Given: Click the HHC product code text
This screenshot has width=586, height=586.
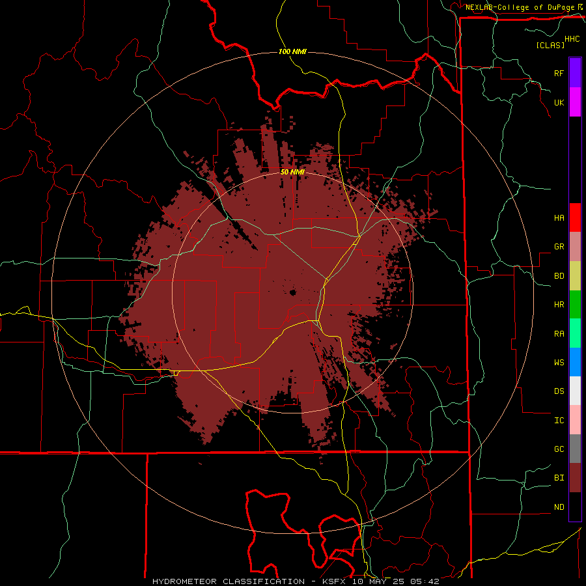Looking at the screenshot, I should 572,39.
